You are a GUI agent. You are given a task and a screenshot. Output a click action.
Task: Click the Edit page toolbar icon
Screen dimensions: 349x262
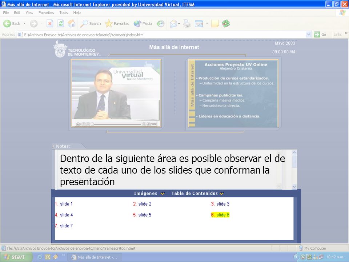tap(199, 23)
